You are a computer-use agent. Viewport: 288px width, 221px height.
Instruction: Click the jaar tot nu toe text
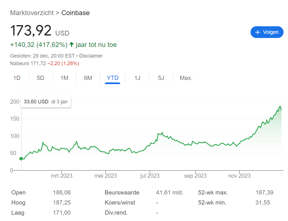coord(96,45)
